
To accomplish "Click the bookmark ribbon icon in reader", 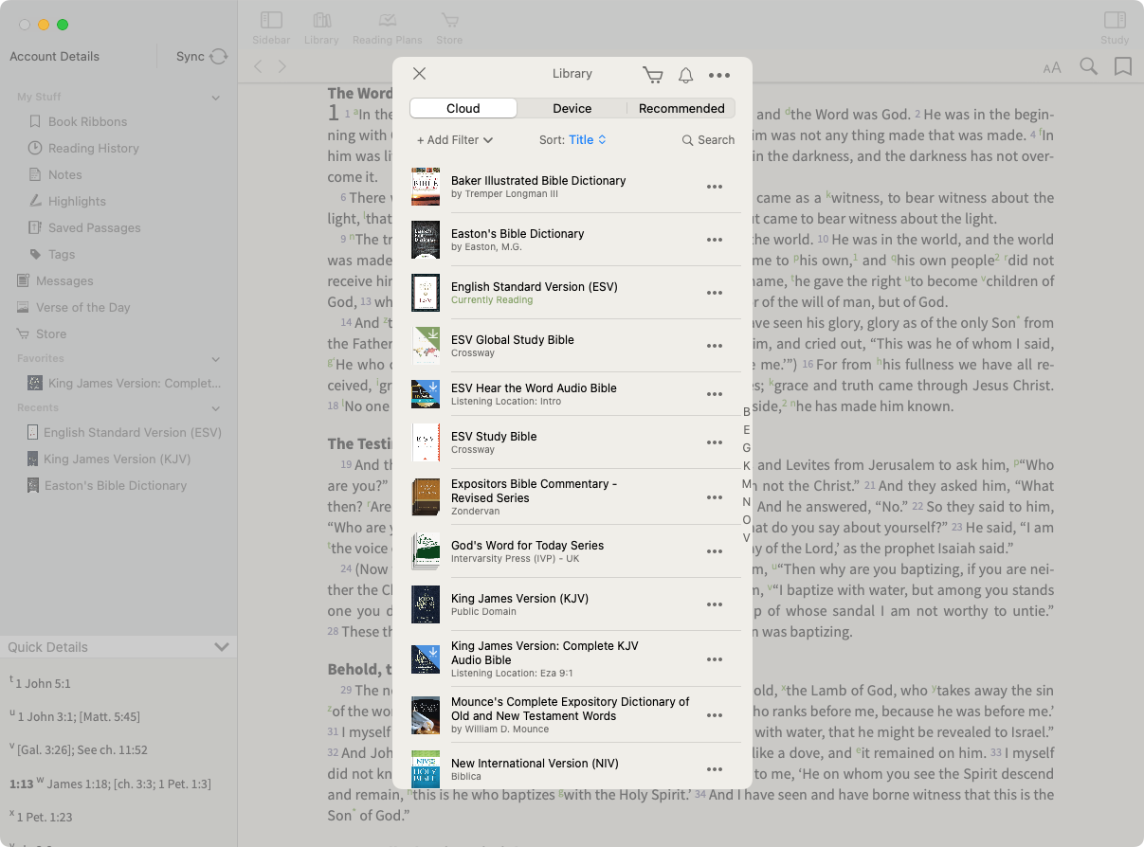I will (1123, 66).
